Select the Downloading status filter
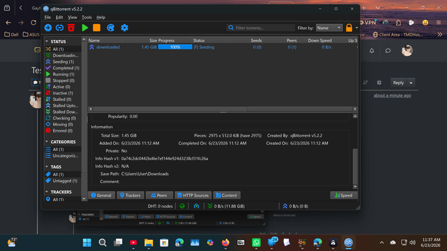 pos(63,55)
